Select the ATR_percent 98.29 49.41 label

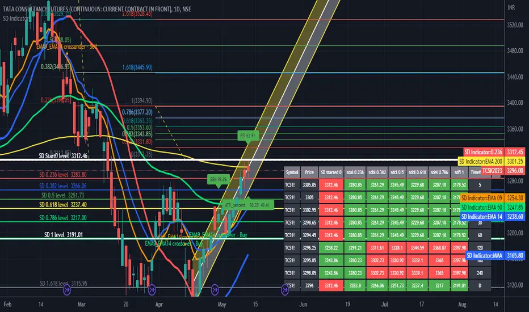[247, 205]
